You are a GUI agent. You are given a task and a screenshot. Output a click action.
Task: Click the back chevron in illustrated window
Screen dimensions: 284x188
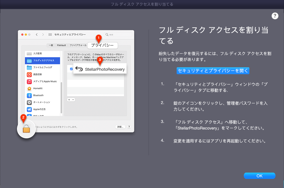tap(37, 35)
